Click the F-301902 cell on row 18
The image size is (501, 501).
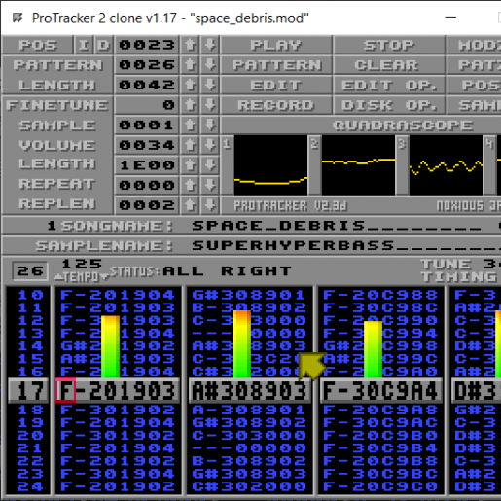coord(118,411)
